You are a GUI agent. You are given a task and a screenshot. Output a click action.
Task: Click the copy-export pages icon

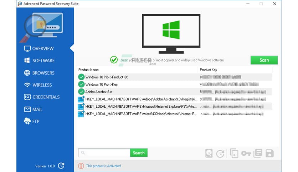pos(234,153)
